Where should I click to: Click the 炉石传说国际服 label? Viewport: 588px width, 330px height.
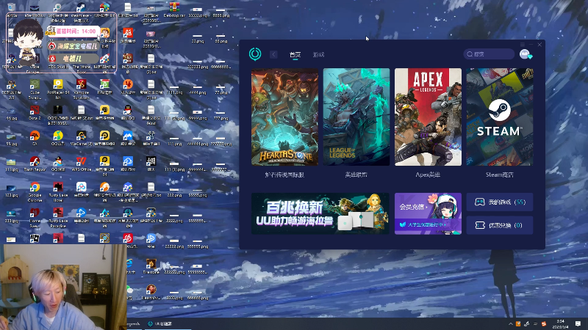pos(284,175)
